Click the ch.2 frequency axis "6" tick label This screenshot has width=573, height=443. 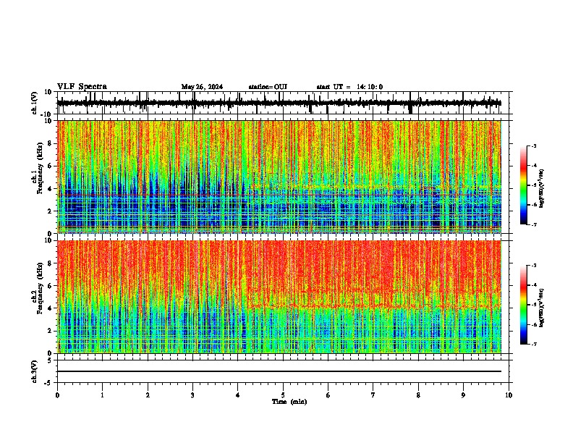(x=51, y=286)
